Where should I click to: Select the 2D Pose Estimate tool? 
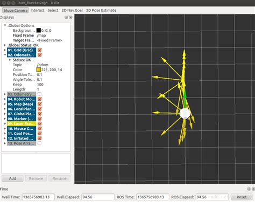pos(101,10)
